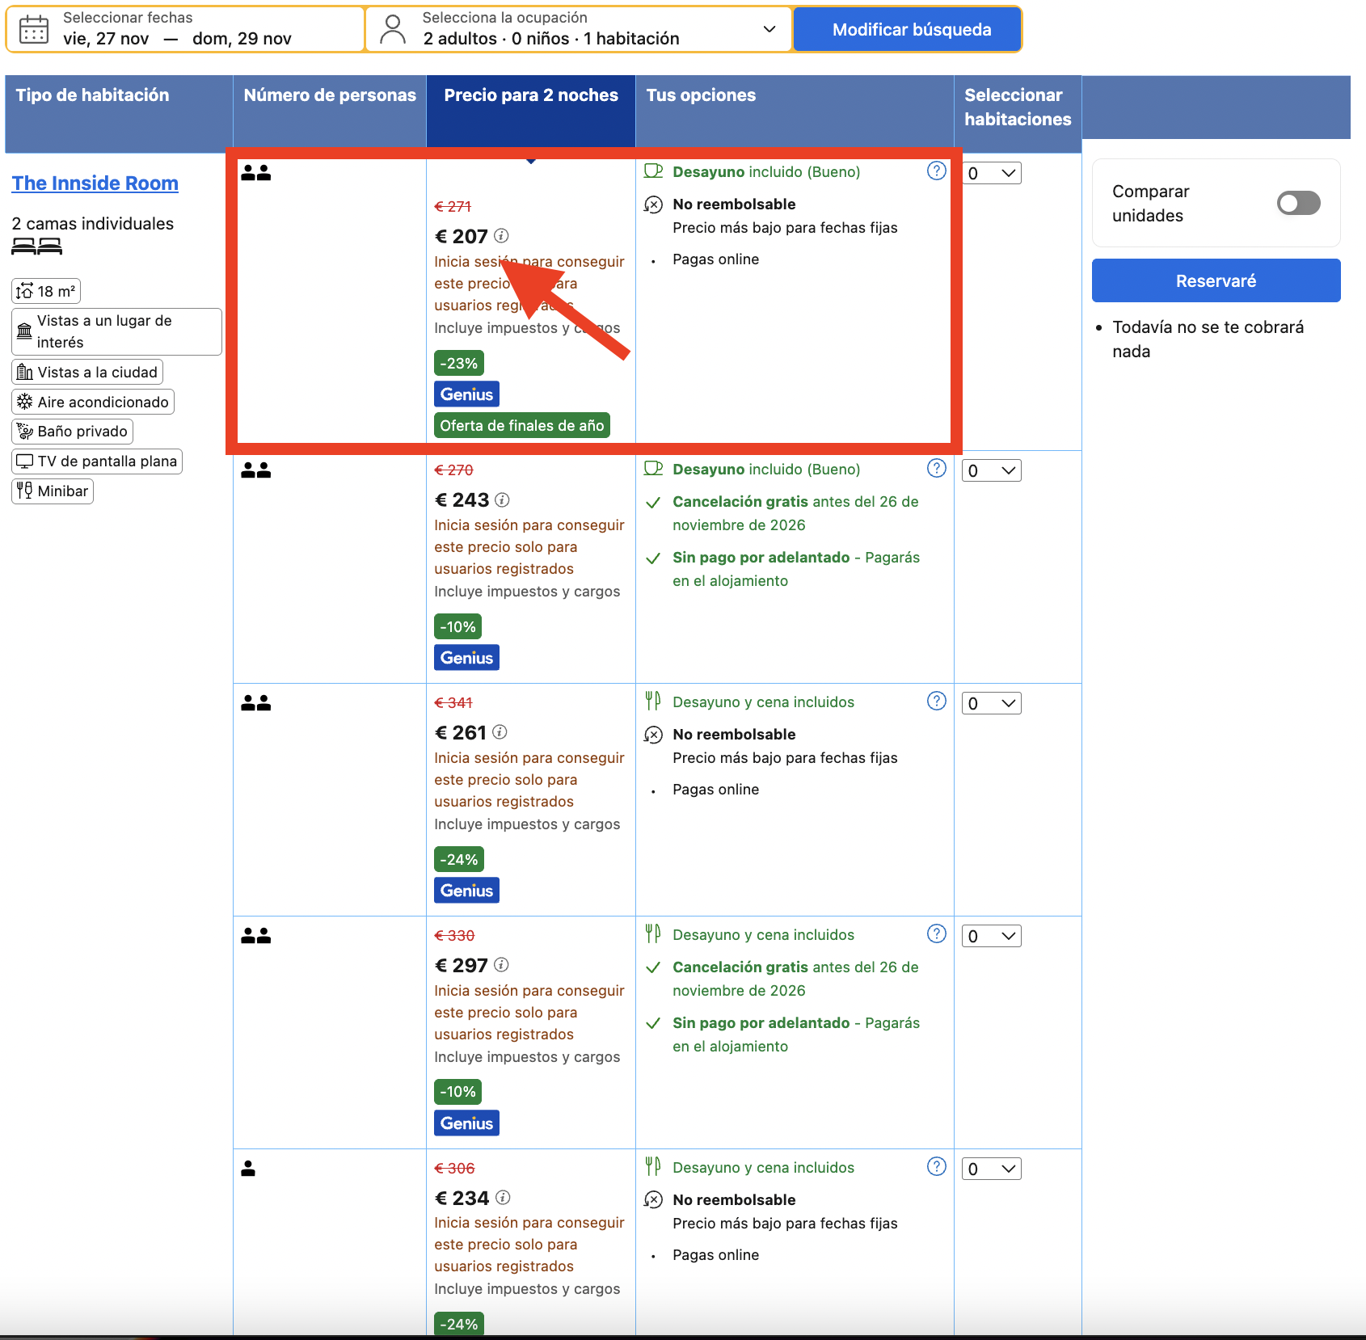
Task: Click the Oferta de finales de año badge
Action: click(521, 425)
